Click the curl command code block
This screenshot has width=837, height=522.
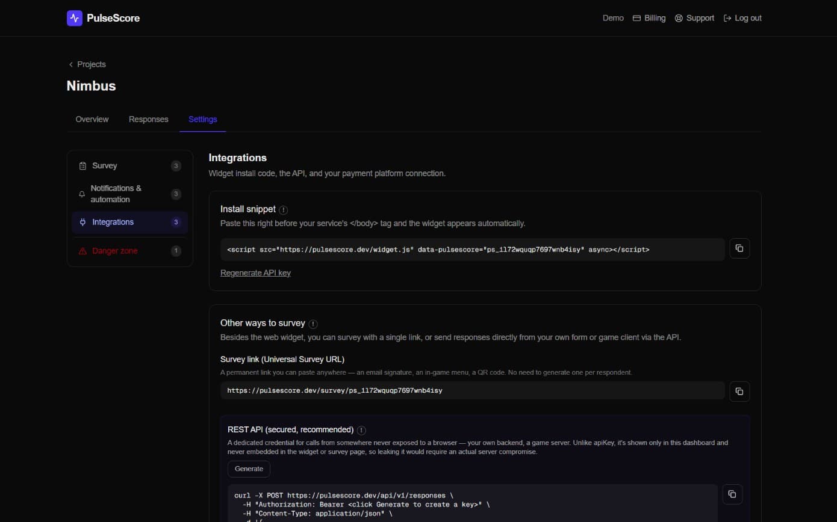tap(473, 504)
